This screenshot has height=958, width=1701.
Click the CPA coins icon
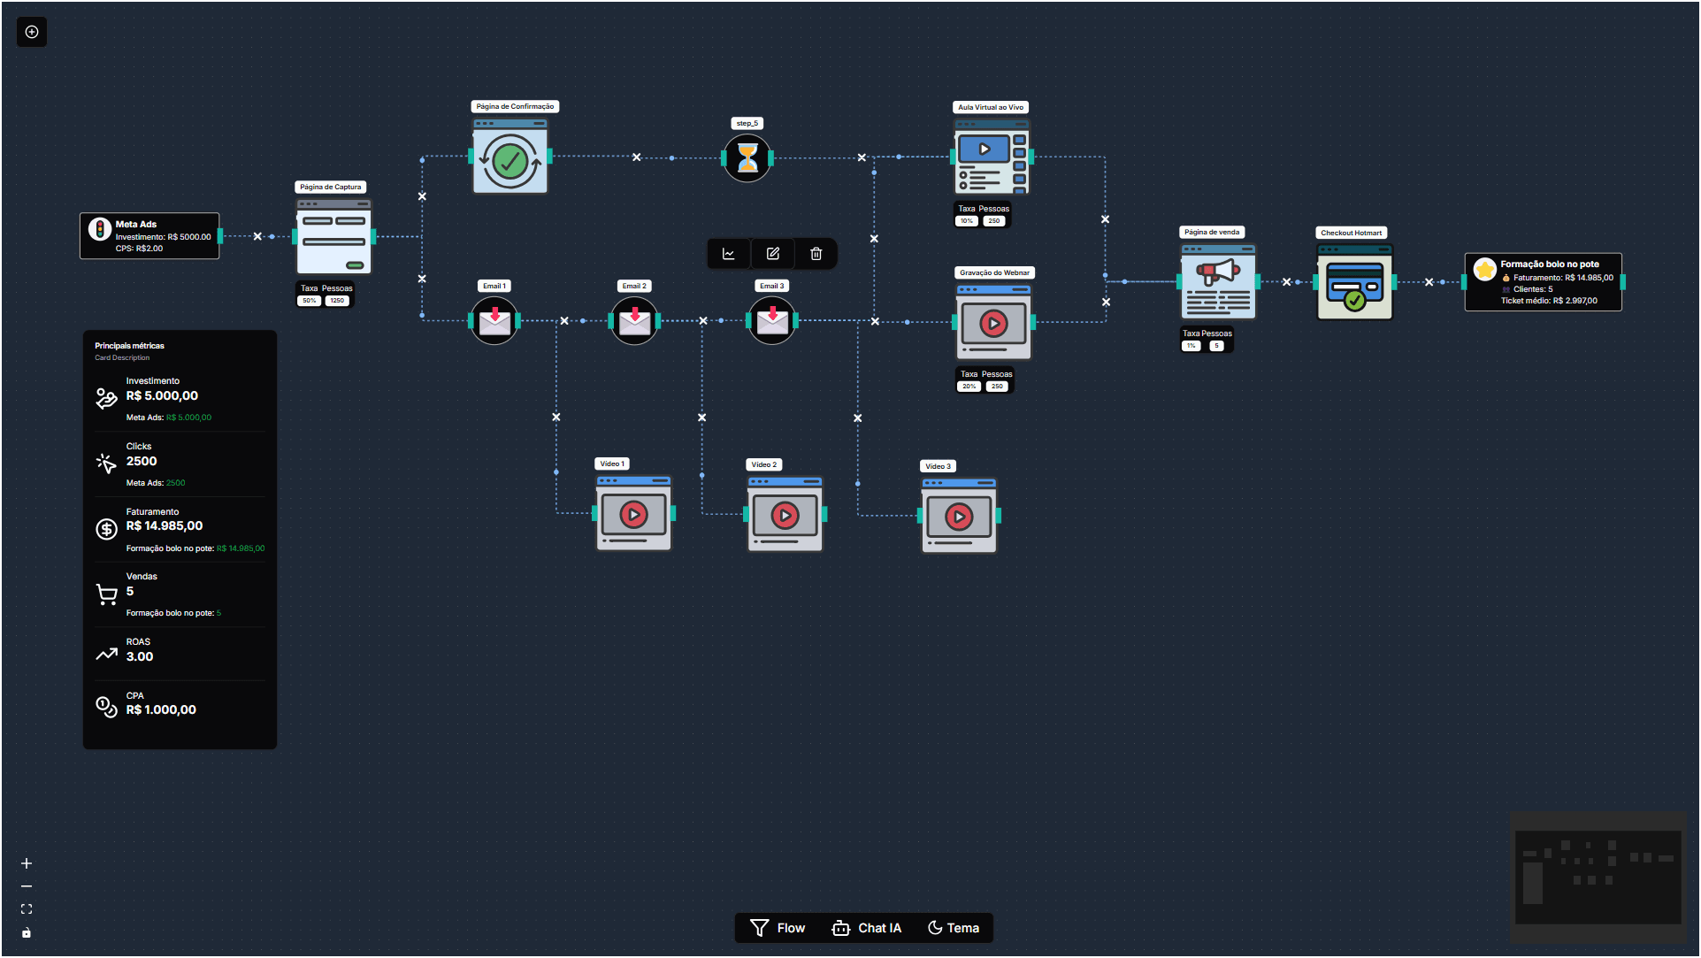tap(106, 707)
